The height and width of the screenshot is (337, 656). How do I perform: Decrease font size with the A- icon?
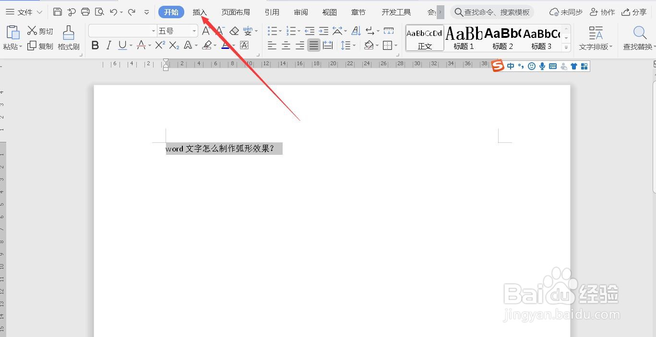220,31
